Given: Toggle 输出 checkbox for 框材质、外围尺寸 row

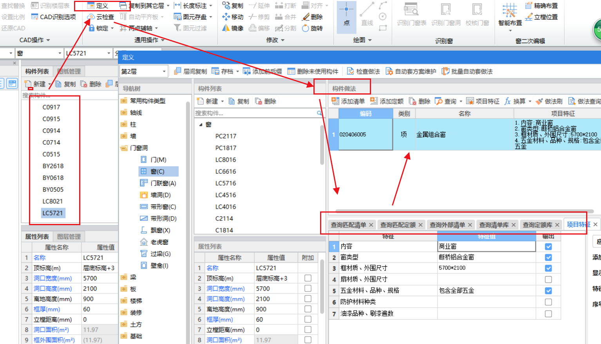Looking at the screenshot, I should click(549, 268).
